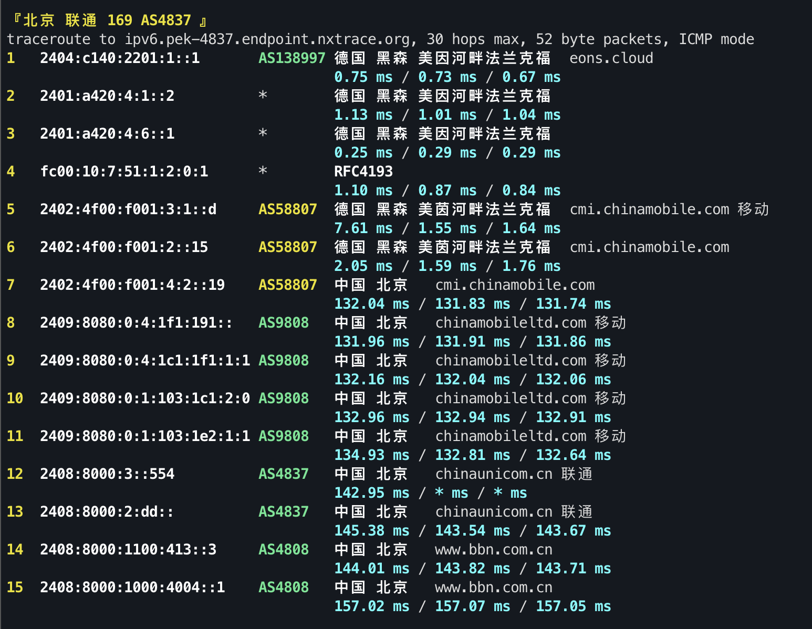Select the address 2402:4f00:f001:4:2::19

(x=132, y=285)
